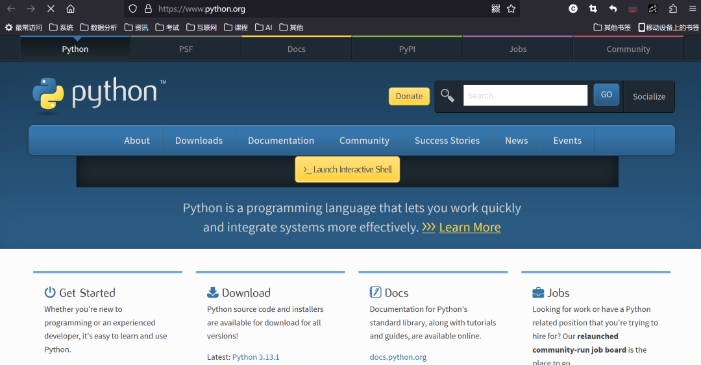The image size is (701, 365).
Task: Open the Documentation menu
Action: point(281,140)
